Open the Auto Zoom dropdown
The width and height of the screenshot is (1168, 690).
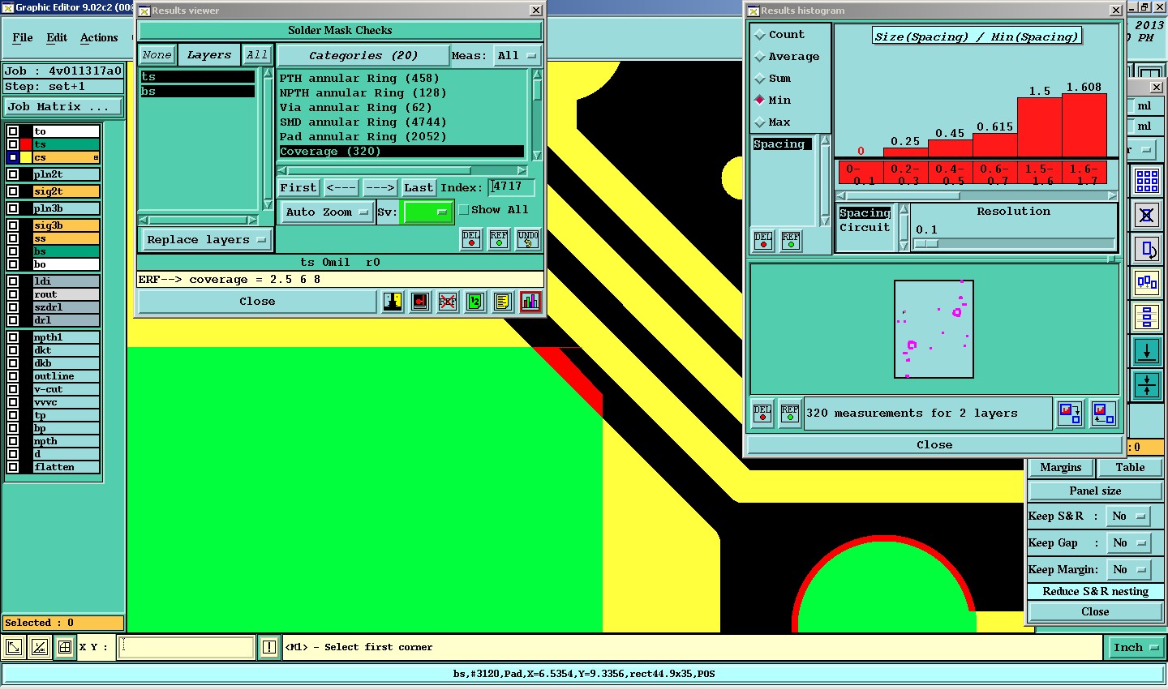tap(326, 212)
